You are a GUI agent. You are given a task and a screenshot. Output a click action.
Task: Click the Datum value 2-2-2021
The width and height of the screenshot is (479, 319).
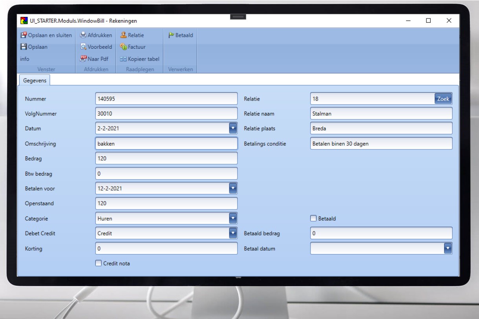[x=109, y=128]
